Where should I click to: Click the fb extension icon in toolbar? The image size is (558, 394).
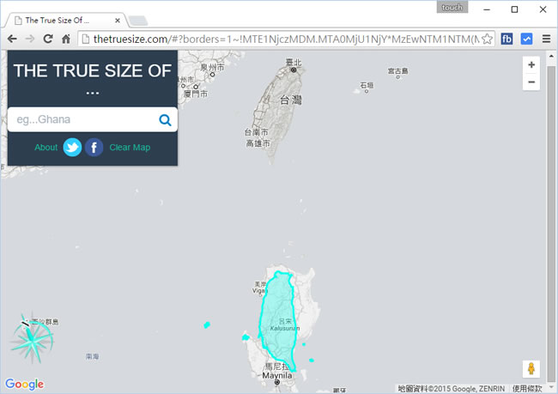coord(506,39)
